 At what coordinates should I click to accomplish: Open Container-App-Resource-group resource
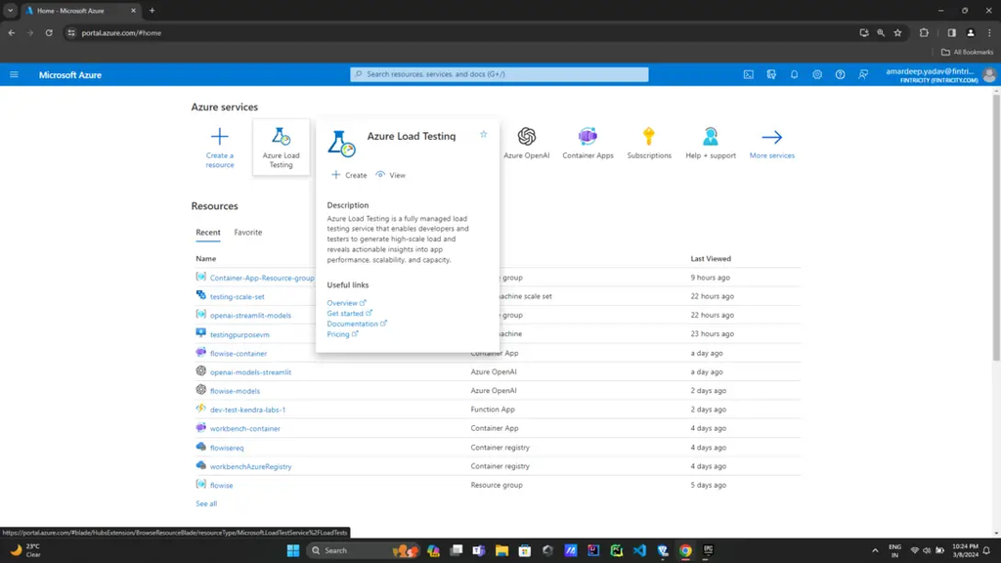(x=262, y=278)
